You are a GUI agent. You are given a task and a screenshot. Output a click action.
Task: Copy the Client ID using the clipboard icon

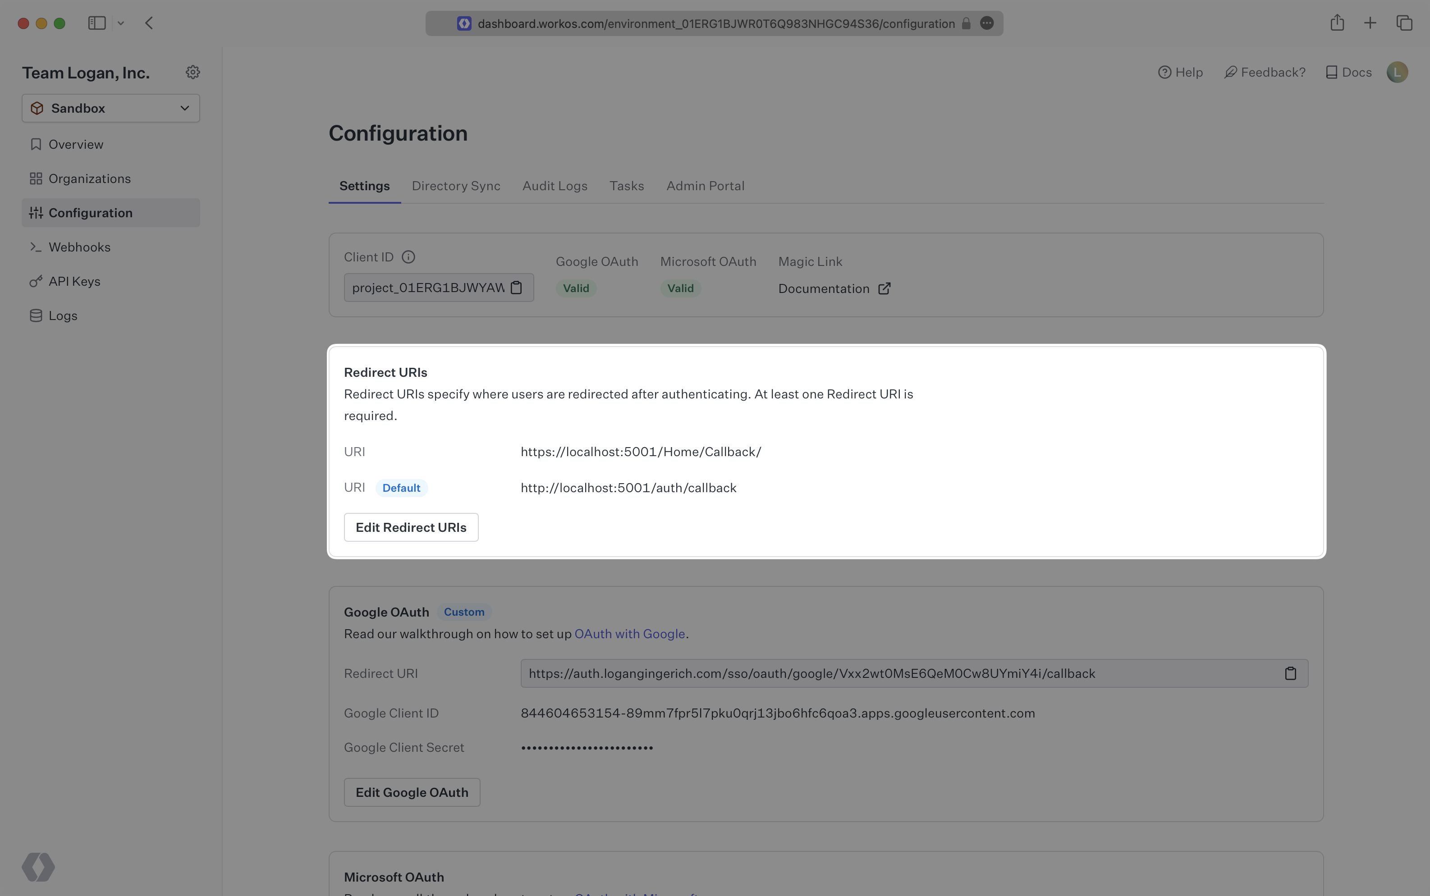(x=516, y=288)
